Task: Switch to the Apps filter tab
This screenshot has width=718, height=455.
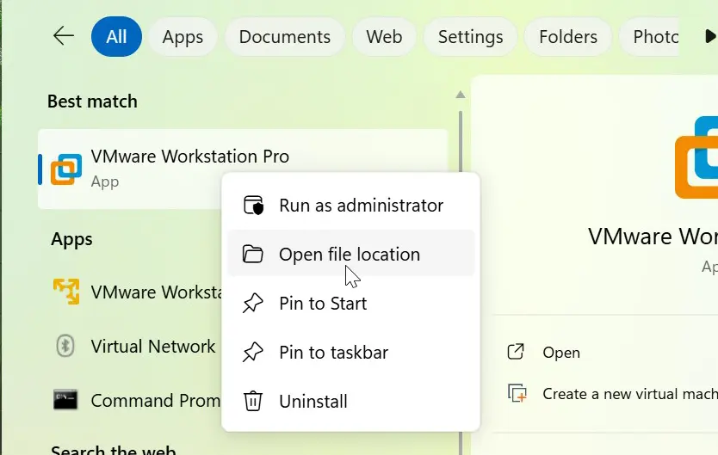Action: tap(183, 37)
